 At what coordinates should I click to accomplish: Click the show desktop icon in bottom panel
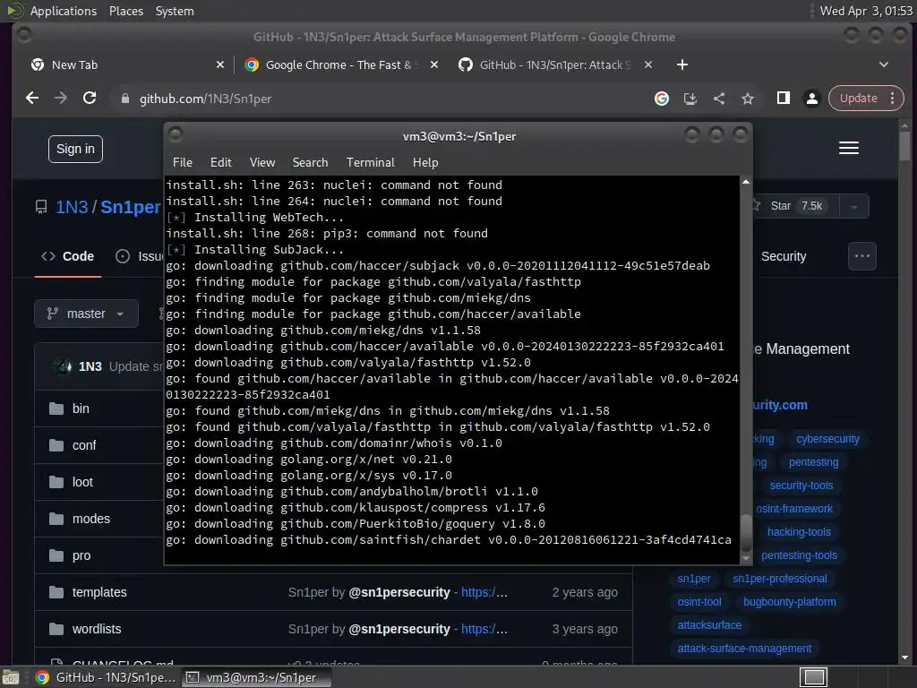click(x=10, y=677)
